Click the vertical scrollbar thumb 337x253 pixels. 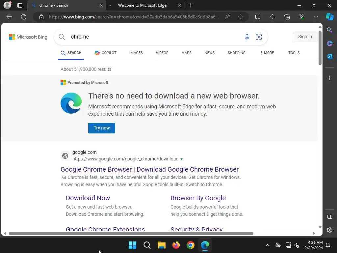(x=320, y=48)
